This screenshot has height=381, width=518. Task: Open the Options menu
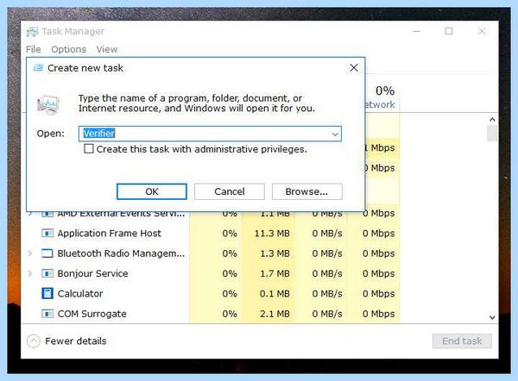69,49
